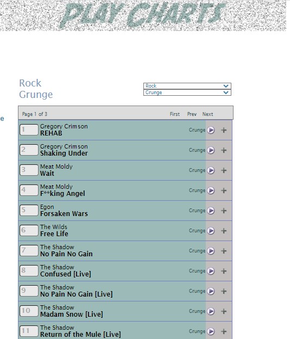290x339 pixels.
Task: Open song title Return of the Mule [Live]
Action: point(80,334)
